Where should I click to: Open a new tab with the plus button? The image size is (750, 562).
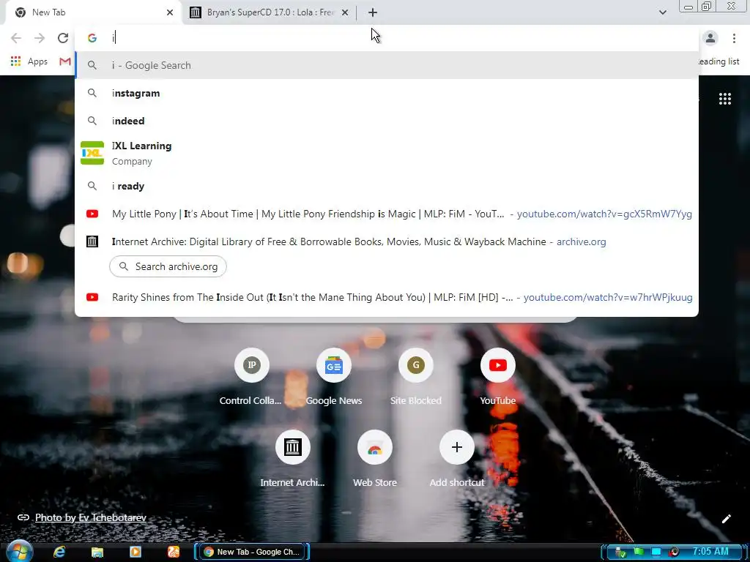coord(373,12)
